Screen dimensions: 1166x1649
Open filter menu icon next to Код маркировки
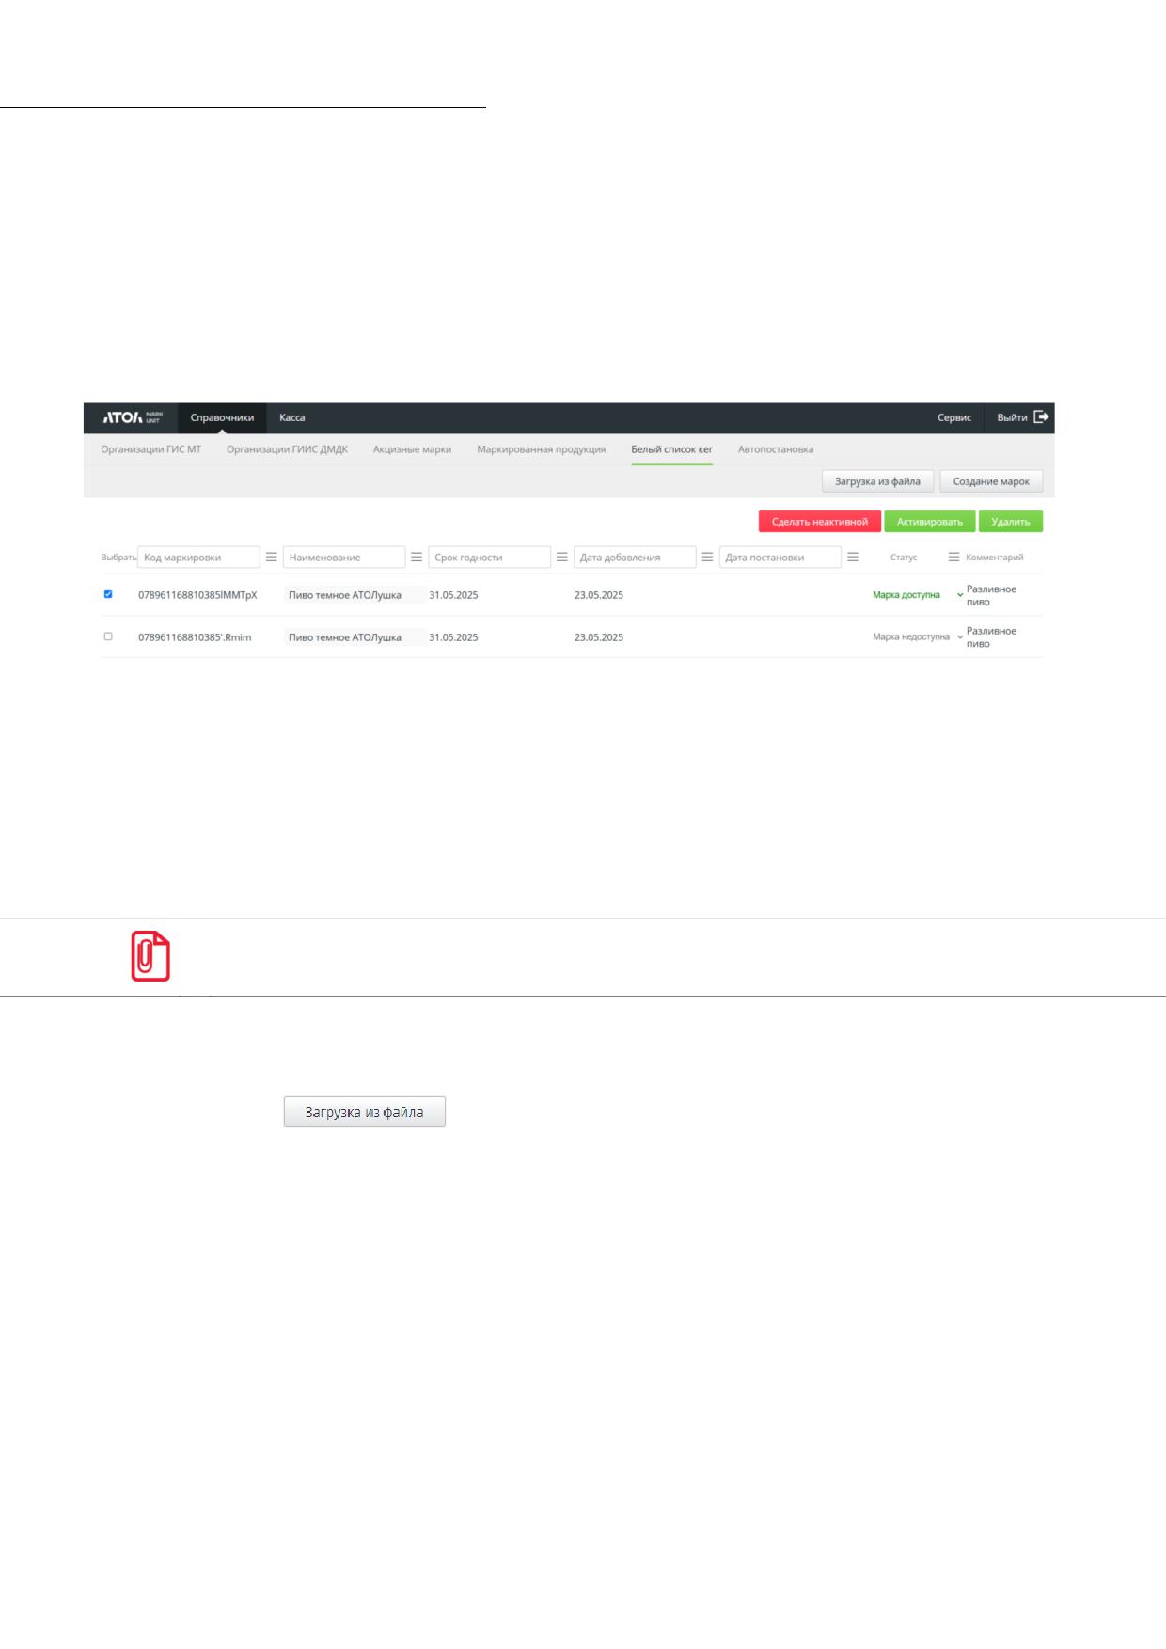(272, 557)
